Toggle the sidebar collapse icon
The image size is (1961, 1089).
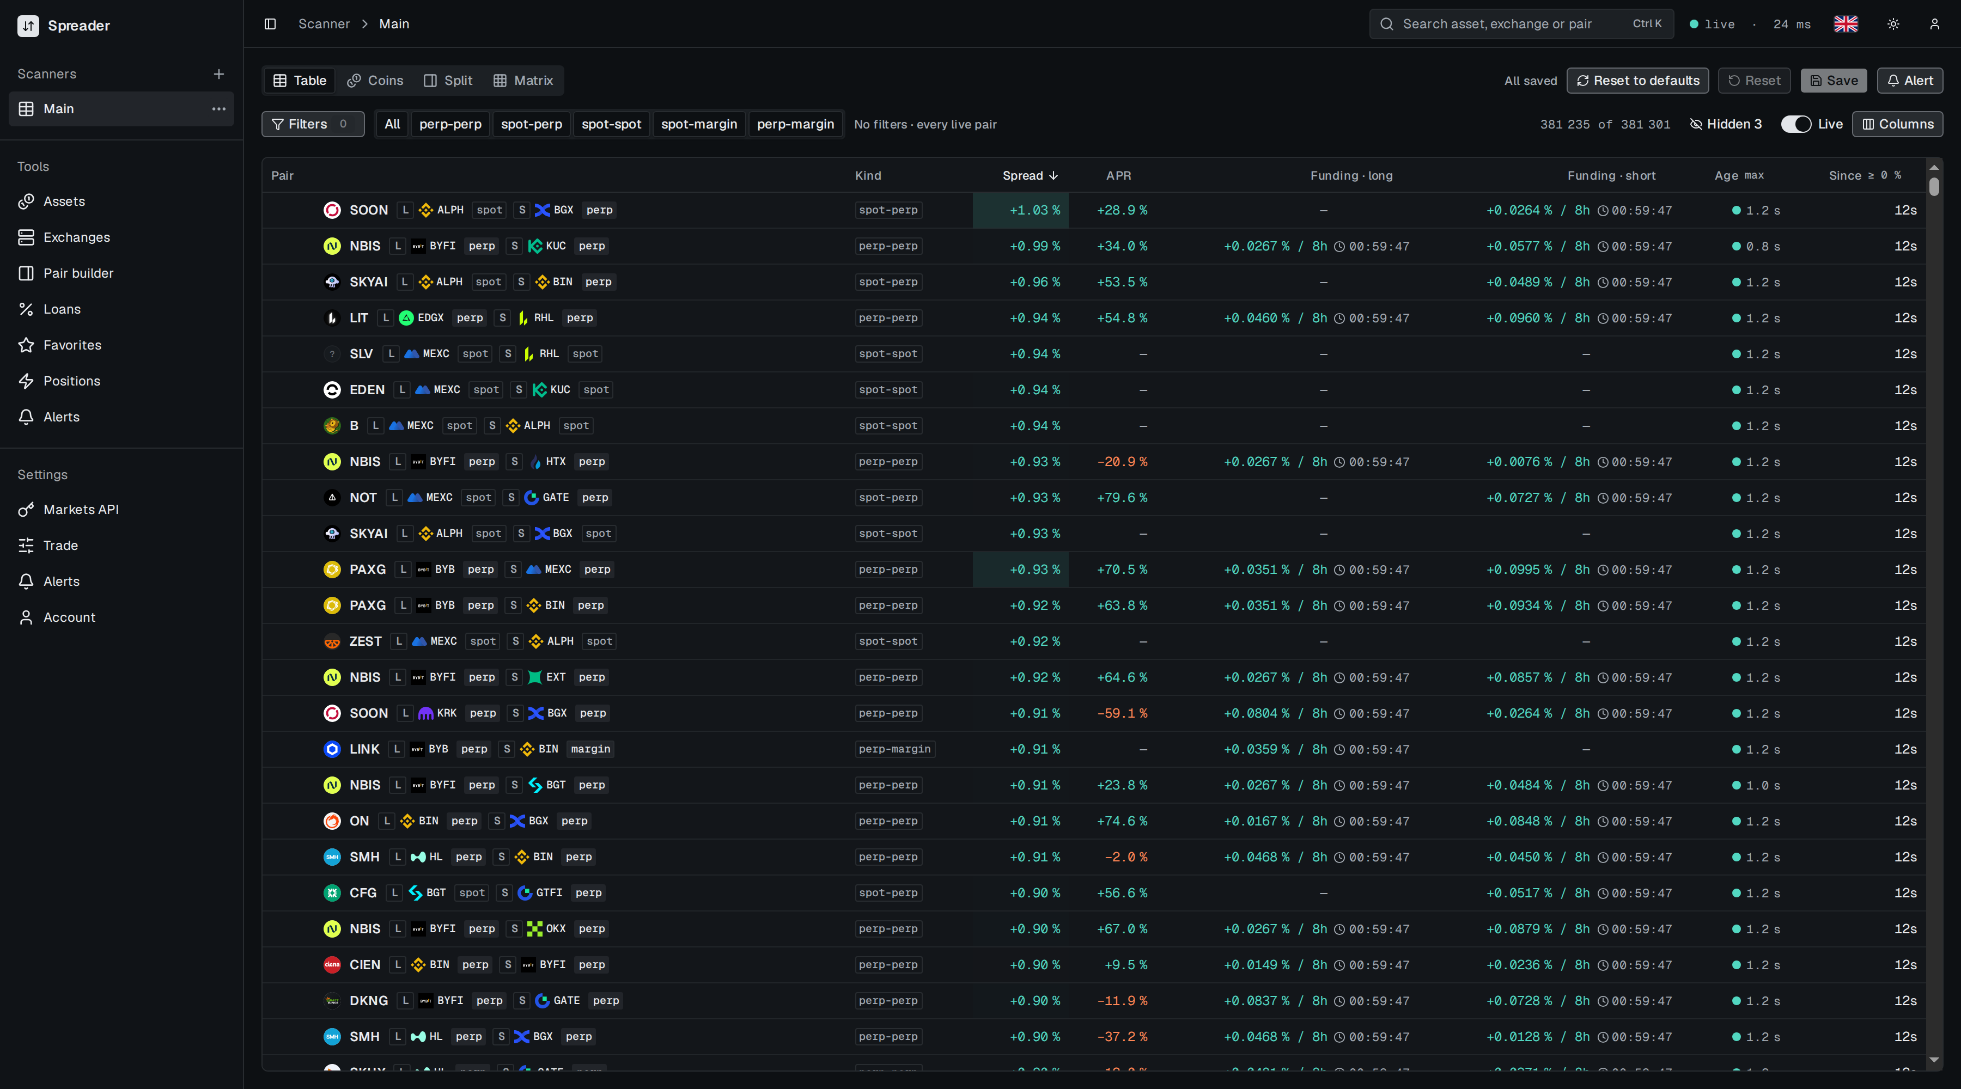pos(270,23)
